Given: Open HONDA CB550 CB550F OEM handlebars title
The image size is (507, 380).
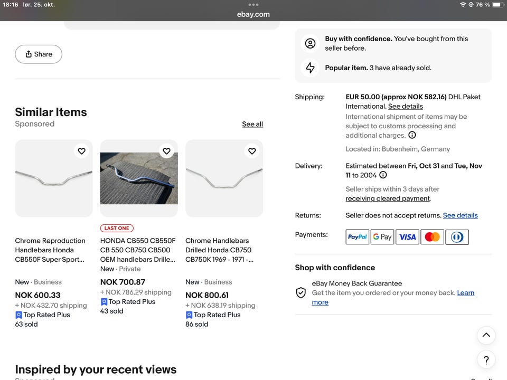Looking at the screenshot, I should [138, 250].
